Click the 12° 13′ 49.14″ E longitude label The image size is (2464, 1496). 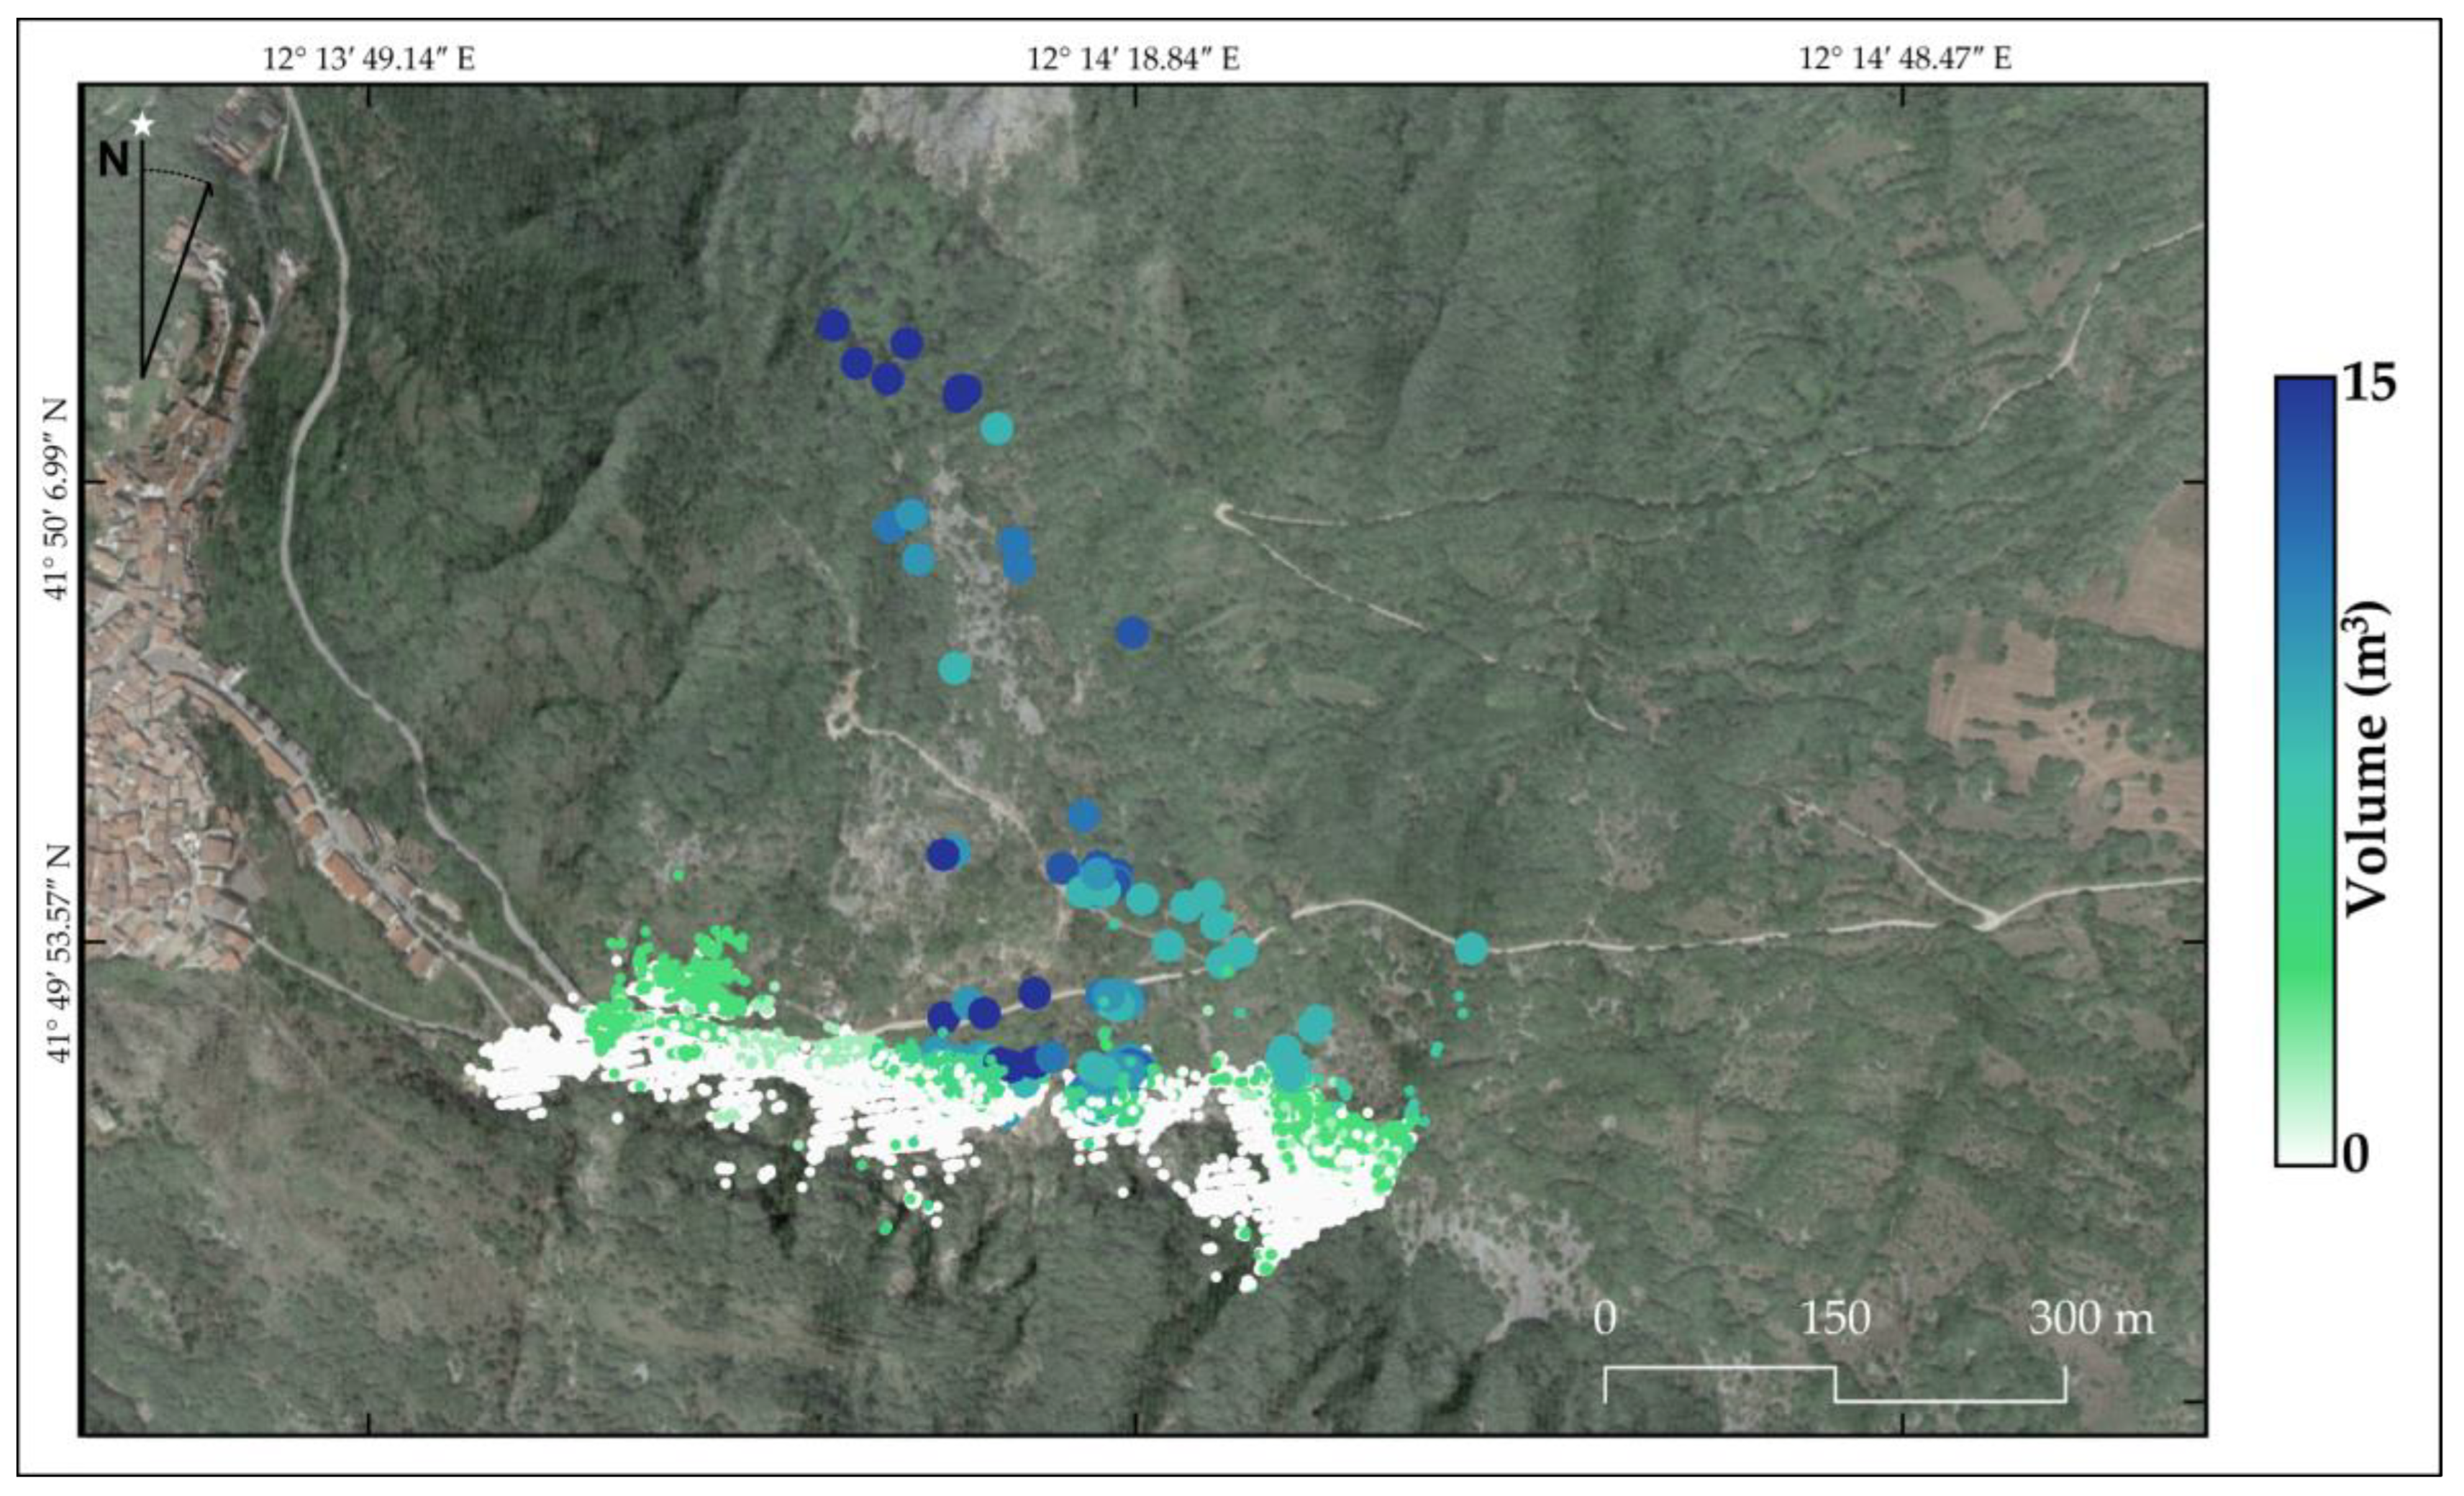click(x=369, y=59)
